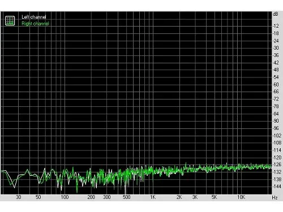Click the 3K frequency axis label
The width and height of the screenshot is (283, 212).
pyautogui.click(x=195, y=197)
